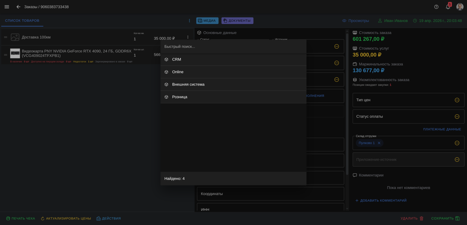This screenshot has height=225, width=467.
Task: Choose Внешняя система option
Action: [x=188, y=84]
